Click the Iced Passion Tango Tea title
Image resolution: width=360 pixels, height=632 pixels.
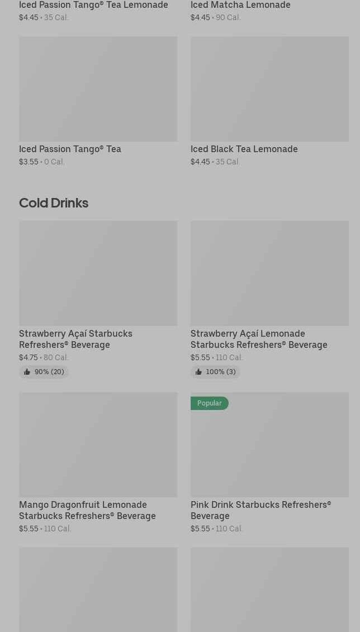click(x=70, y=149)
